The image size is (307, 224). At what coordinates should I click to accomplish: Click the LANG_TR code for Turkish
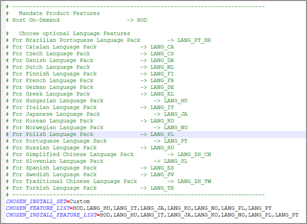(x=162, y=188)
